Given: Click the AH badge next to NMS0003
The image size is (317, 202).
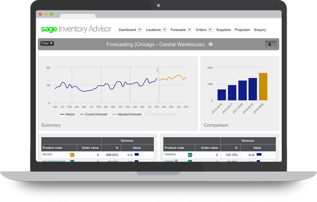Looking at the screenshot, I should (x=190, y=155).
